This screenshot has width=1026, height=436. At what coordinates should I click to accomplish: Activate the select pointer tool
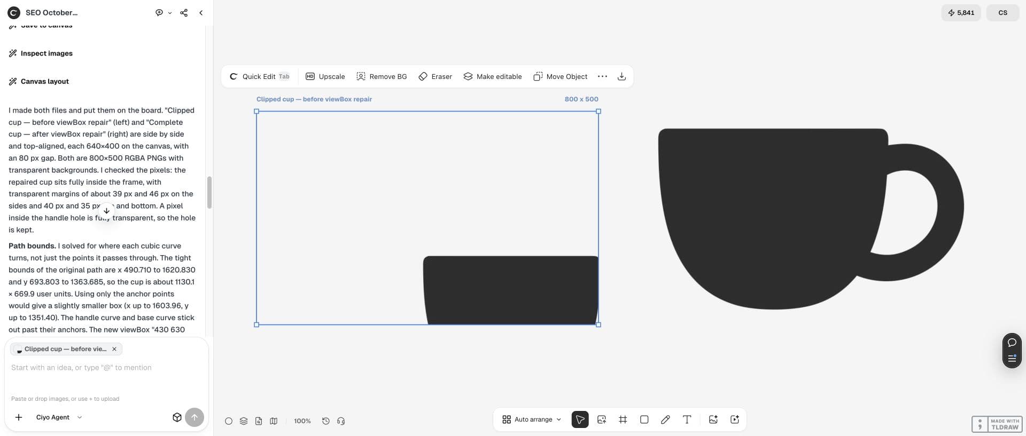(580, 419)
